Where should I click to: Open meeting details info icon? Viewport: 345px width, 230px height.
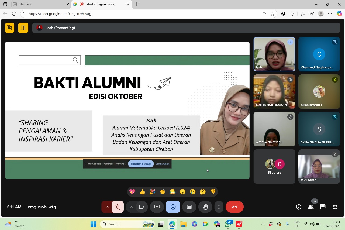coord(299,207)
